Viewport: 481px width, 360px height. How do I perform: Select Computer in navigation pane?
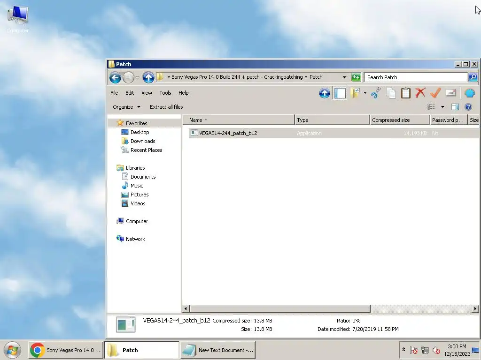click(137, 221)
